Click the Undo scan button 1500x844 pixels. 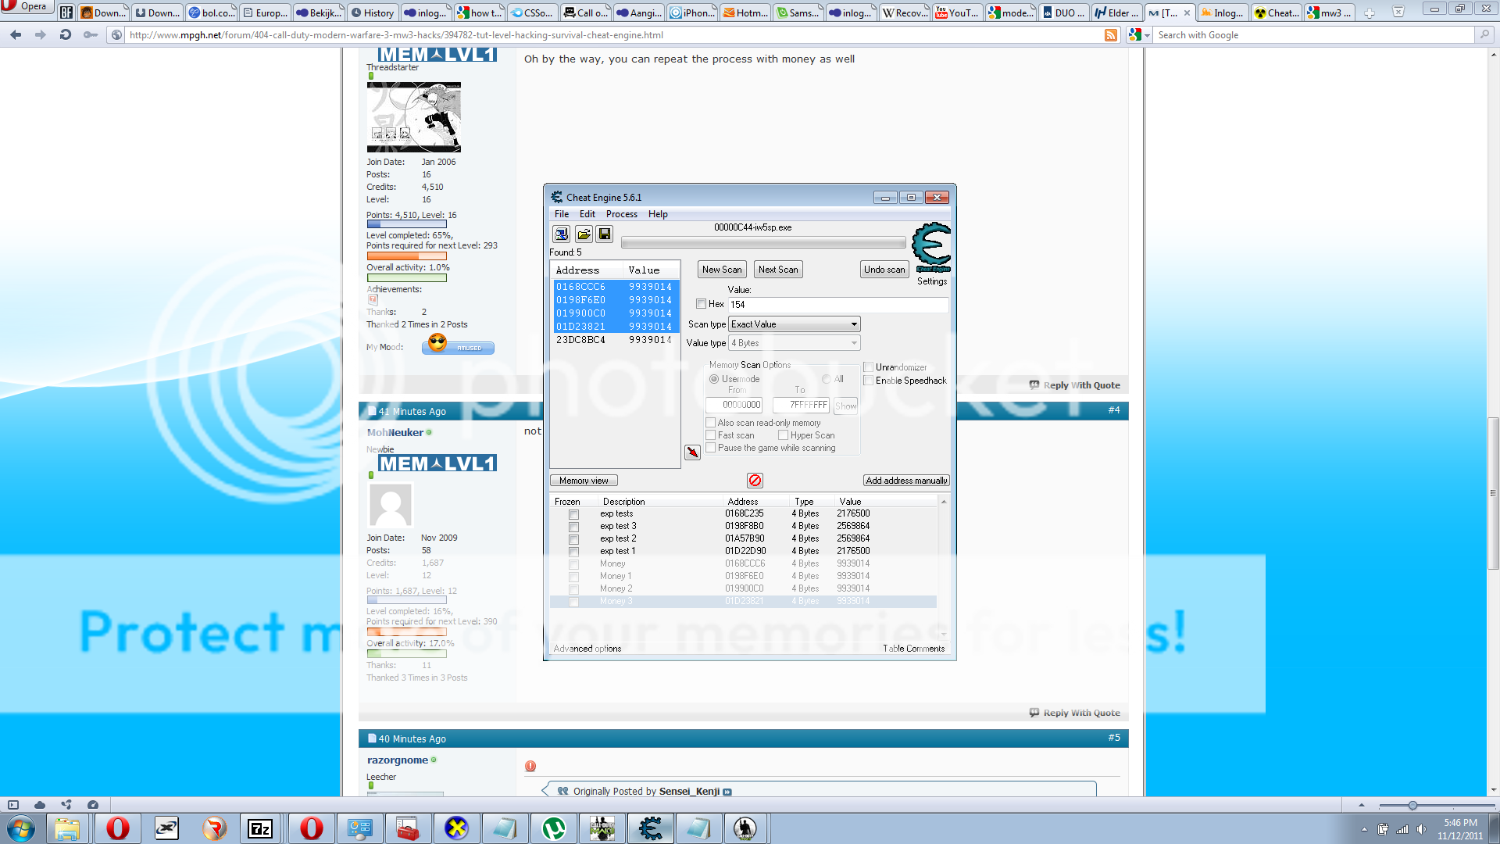[884, 270]
